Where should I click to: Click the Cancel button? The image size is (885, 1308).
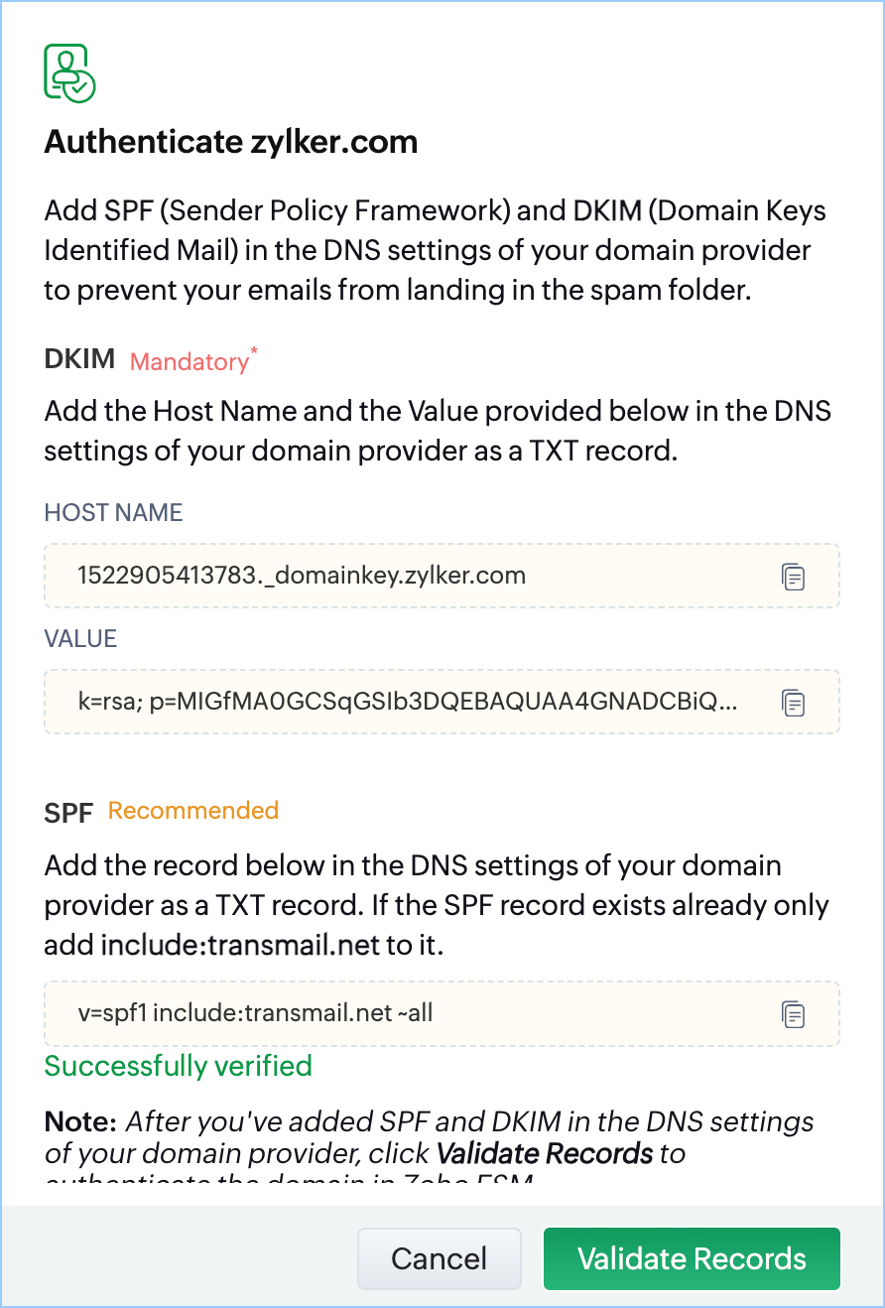click(x=439, y=1259)
